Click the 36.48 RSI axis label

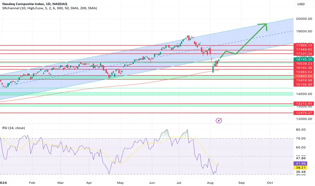pos(301,172)
